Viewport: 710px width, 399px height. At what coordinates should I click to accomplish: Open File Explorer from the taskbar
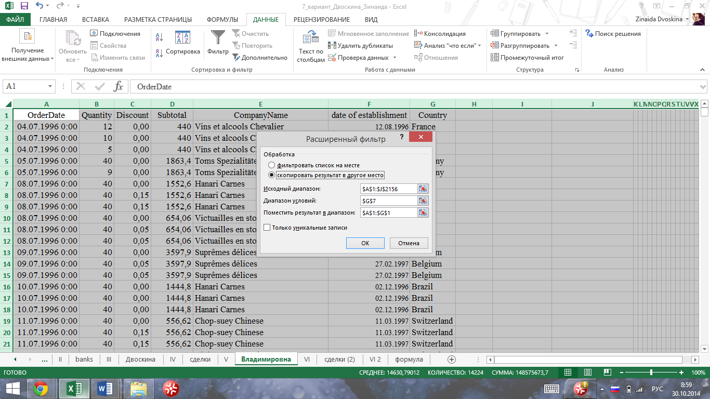pos(139,389)
